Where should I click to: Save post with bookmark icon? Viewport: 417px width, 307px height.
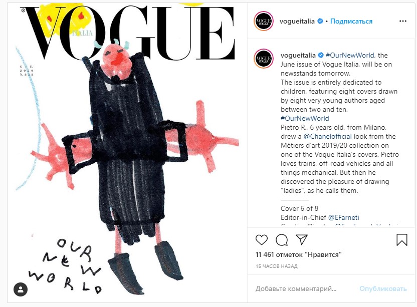coord(402,239)
